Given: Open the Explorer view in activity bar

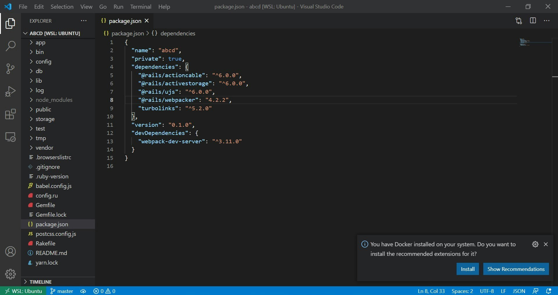Looking at the screenshot, I should [x=10, y=23].
